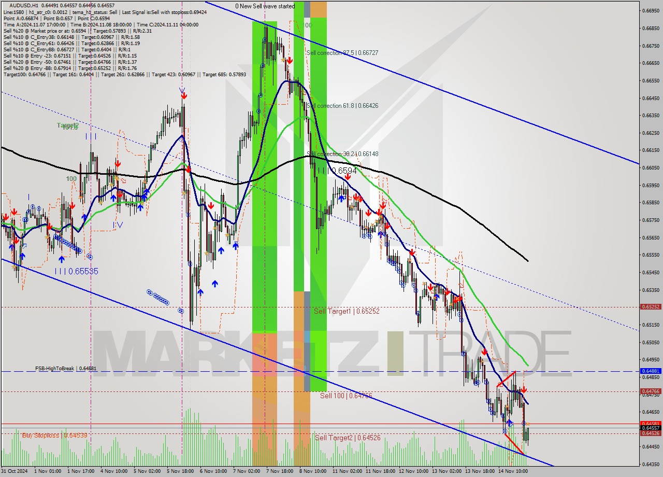
Task: Click the '1 Nov 17:00' time axis label
Action: pos(81,471)
